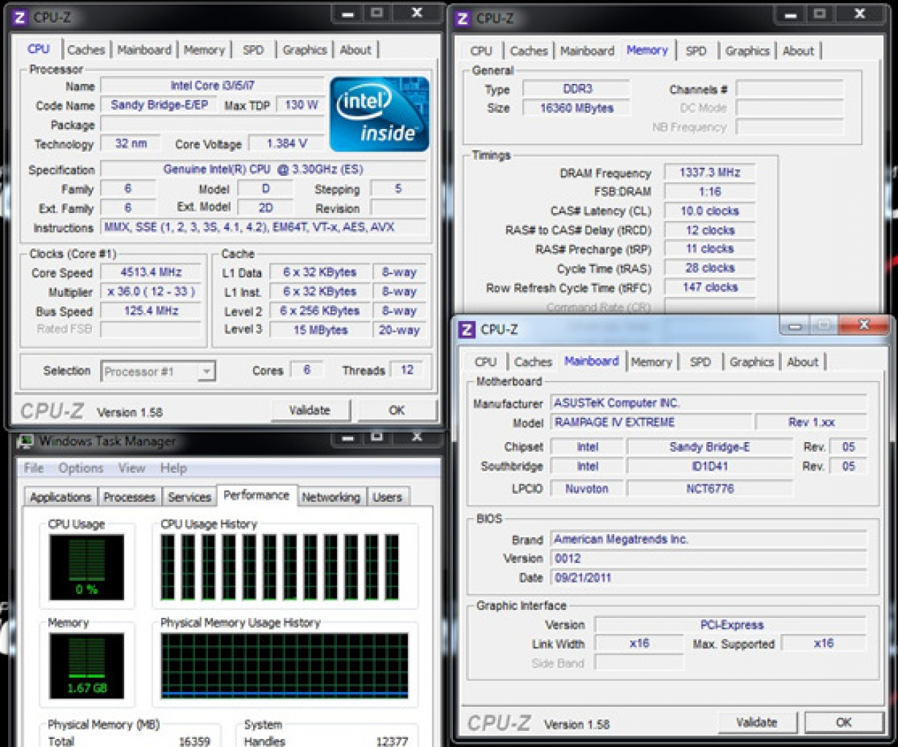
Task: Open Mainboard tab in CPU-Z CPU window
Action: pyautogui.click(x=144, y=50)
